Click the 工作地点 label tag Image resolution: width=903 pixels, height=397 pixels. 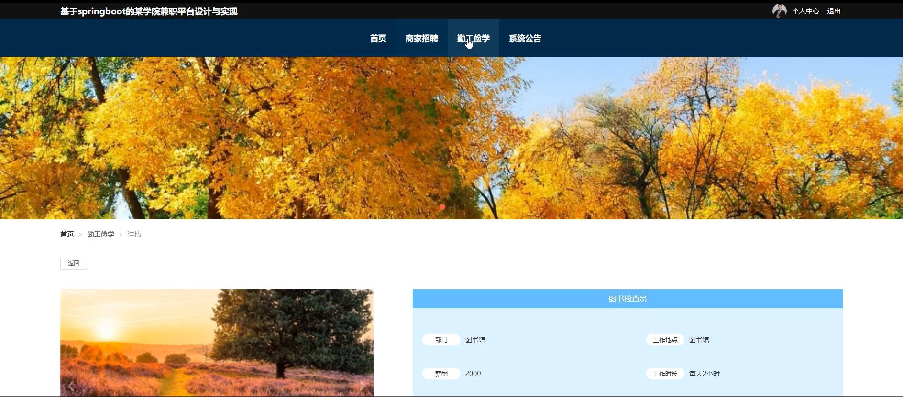point(665,340)
